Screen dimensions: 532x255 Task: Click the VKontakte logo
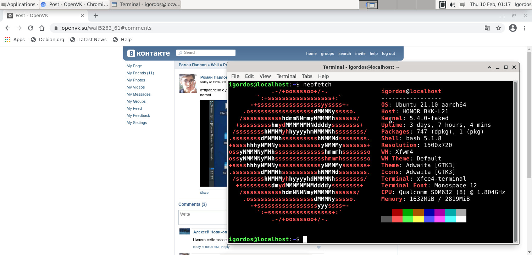[149, 53]
